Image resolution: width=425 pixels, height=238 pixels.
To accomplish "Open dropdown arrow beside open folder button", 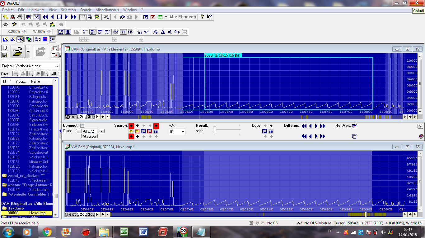I will 28,51.
